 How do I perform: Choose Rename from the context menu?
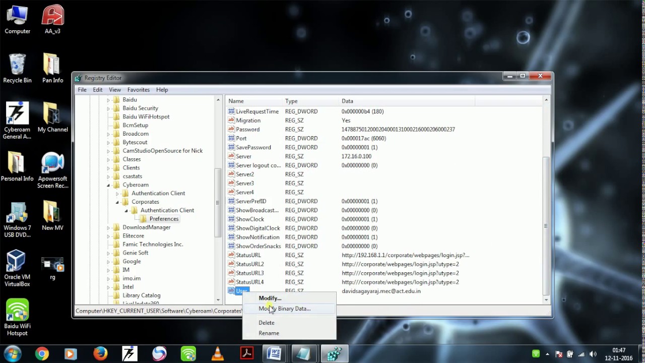click(289, 333)
